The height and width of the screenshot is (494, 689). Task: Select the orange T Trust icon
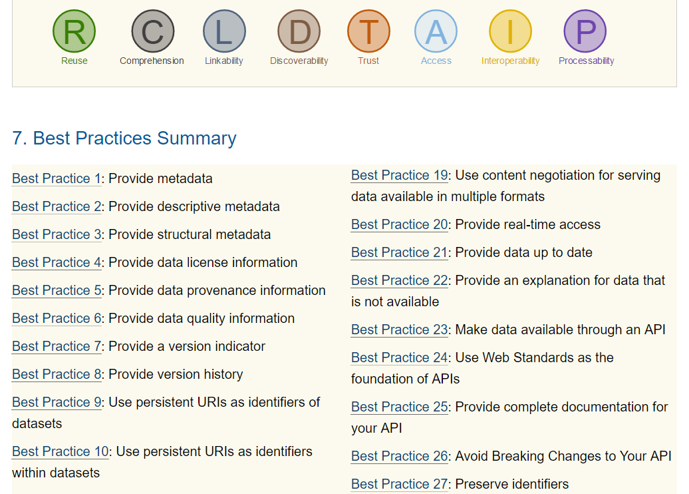coord(368,31)
